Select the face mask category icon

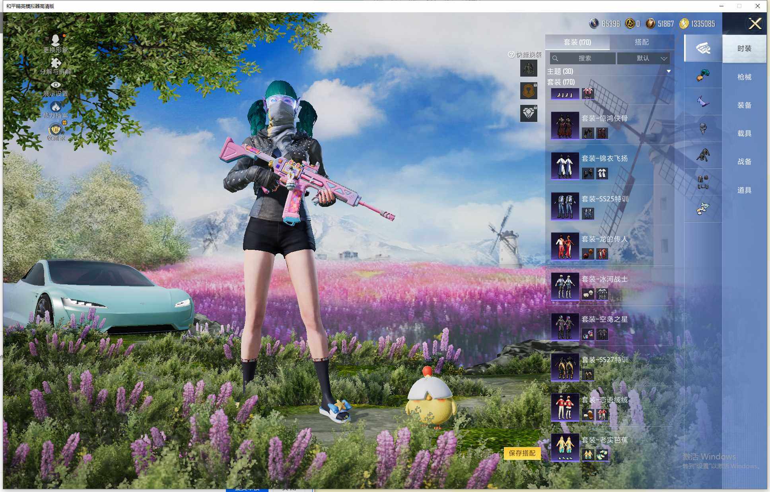[x=703, y=129]
